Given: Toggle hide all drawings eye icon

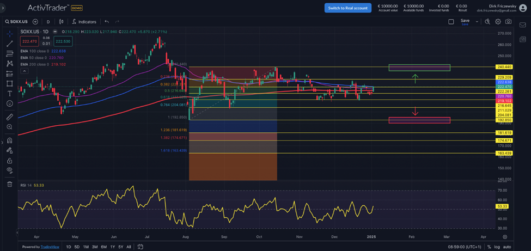Looking at the screenshot, I should click(x=10, y=170).
